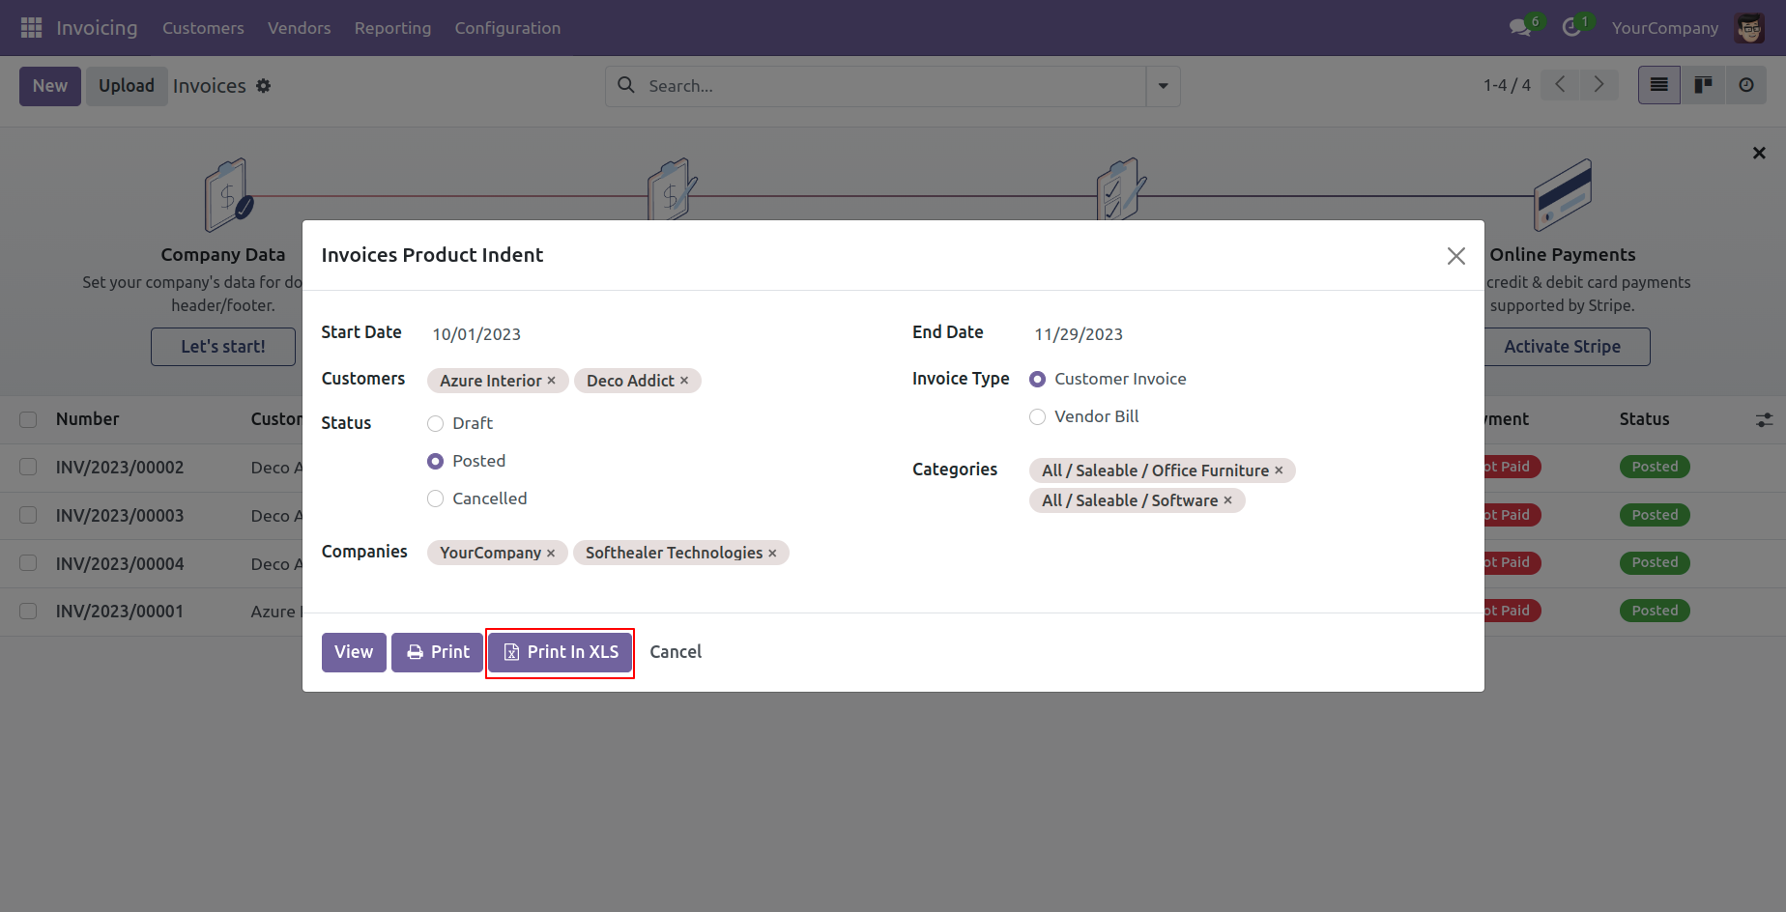Click the search magnifier icon
Image resolution: width=1786 pixels, height=912 pixels.
[626, 85]
